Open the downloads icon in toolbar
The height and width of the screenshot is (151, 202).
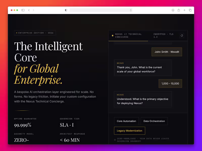(x=173, y=10)
